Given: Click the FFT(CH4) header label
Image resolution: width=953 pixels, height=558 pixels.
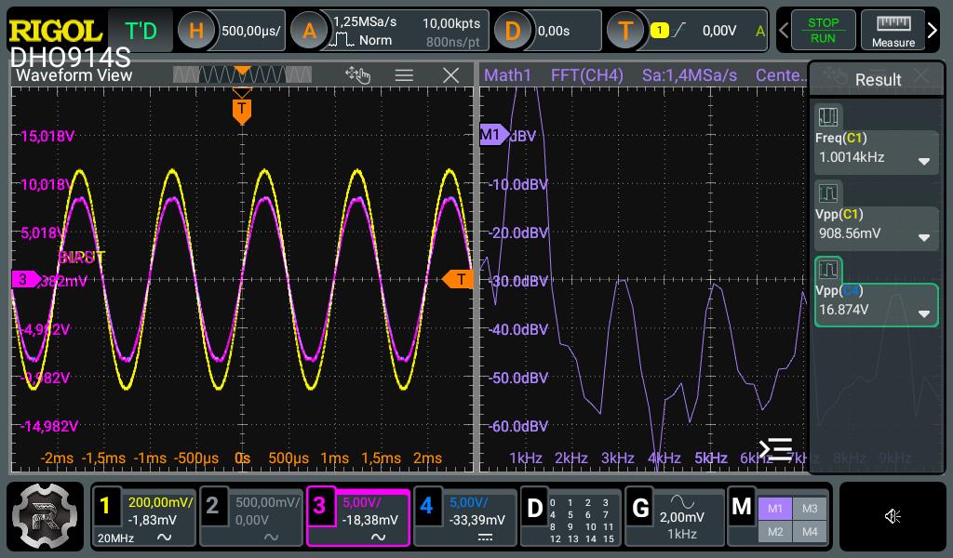Looking at the screenshot, I should (586, 75).
